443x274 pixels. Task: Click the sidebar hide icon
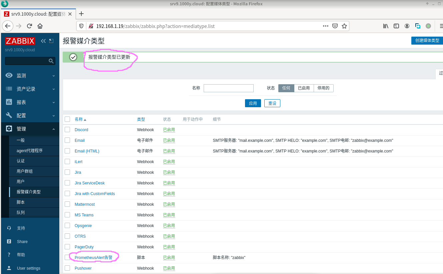51,41
